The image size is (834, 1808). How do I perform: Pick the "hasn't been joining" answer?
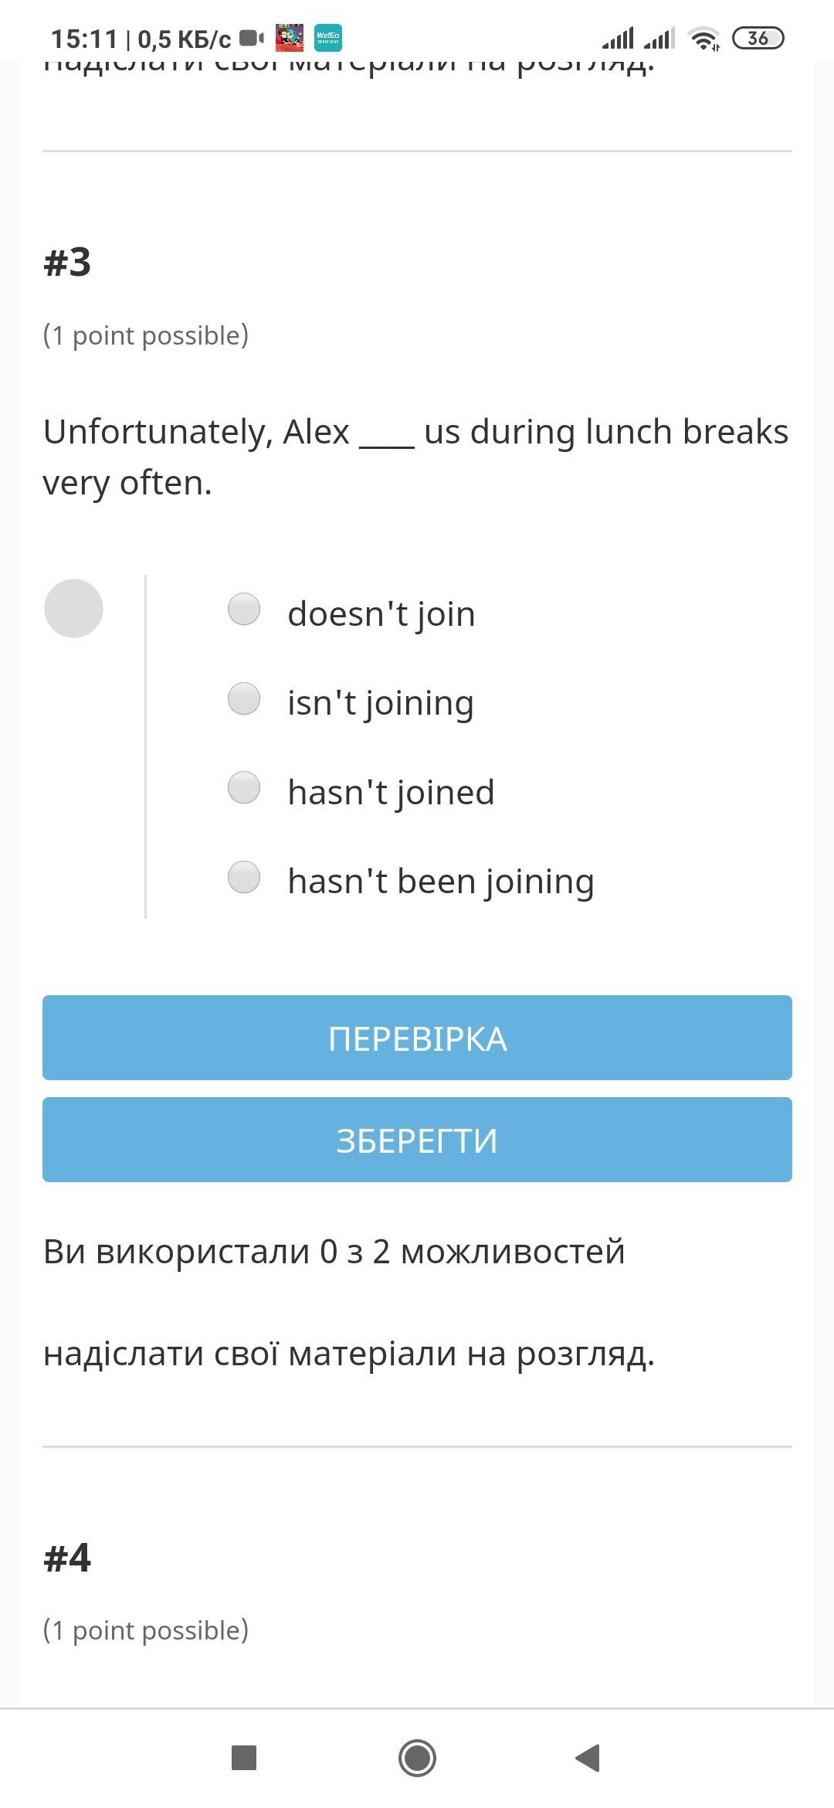tap(244, 878)
